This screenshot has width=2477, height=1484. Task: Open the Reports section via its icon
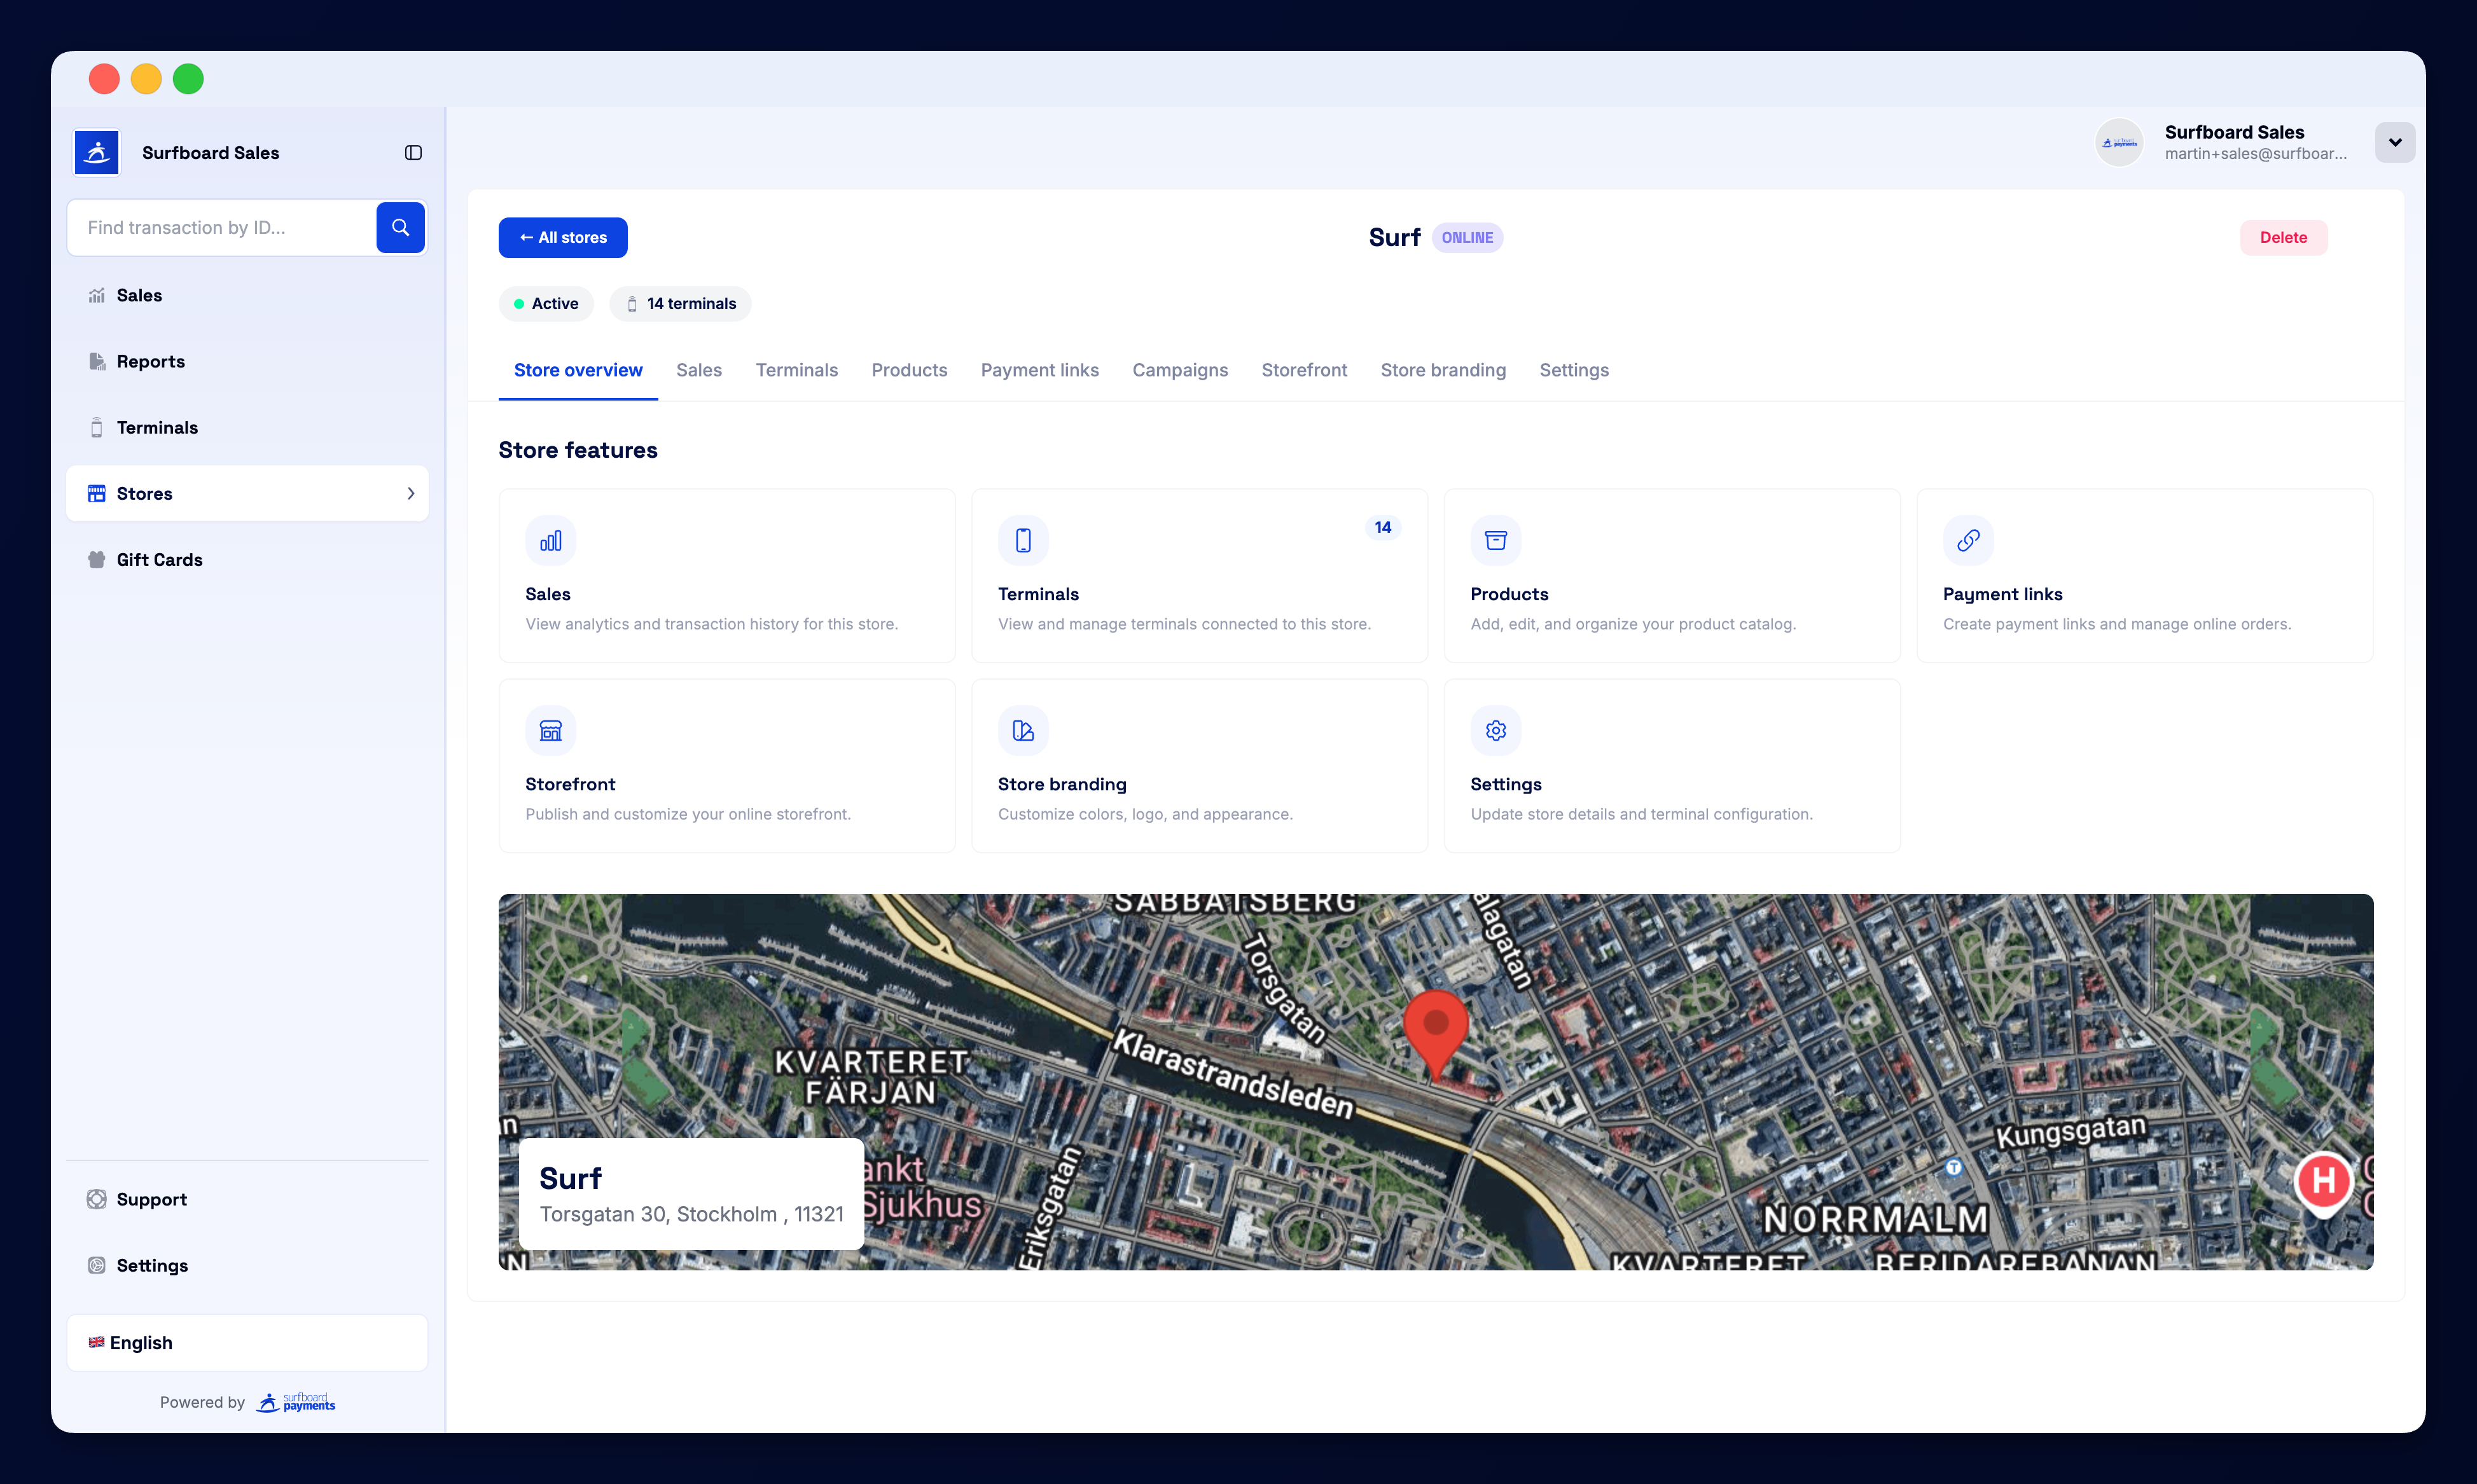(96, 361)
